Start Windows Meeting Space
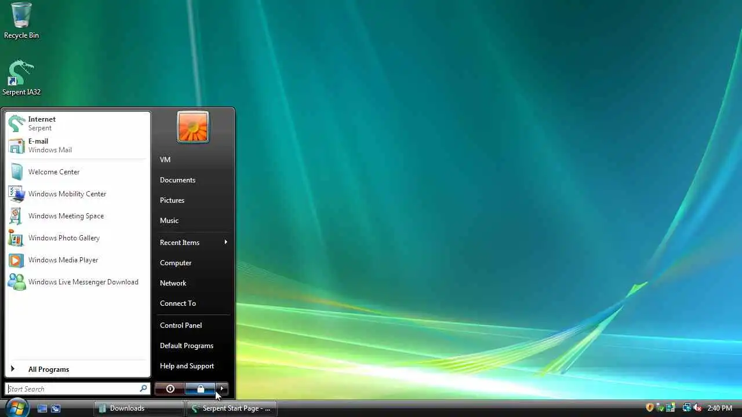This screenshot has height=417, width=742. [78, 216]
